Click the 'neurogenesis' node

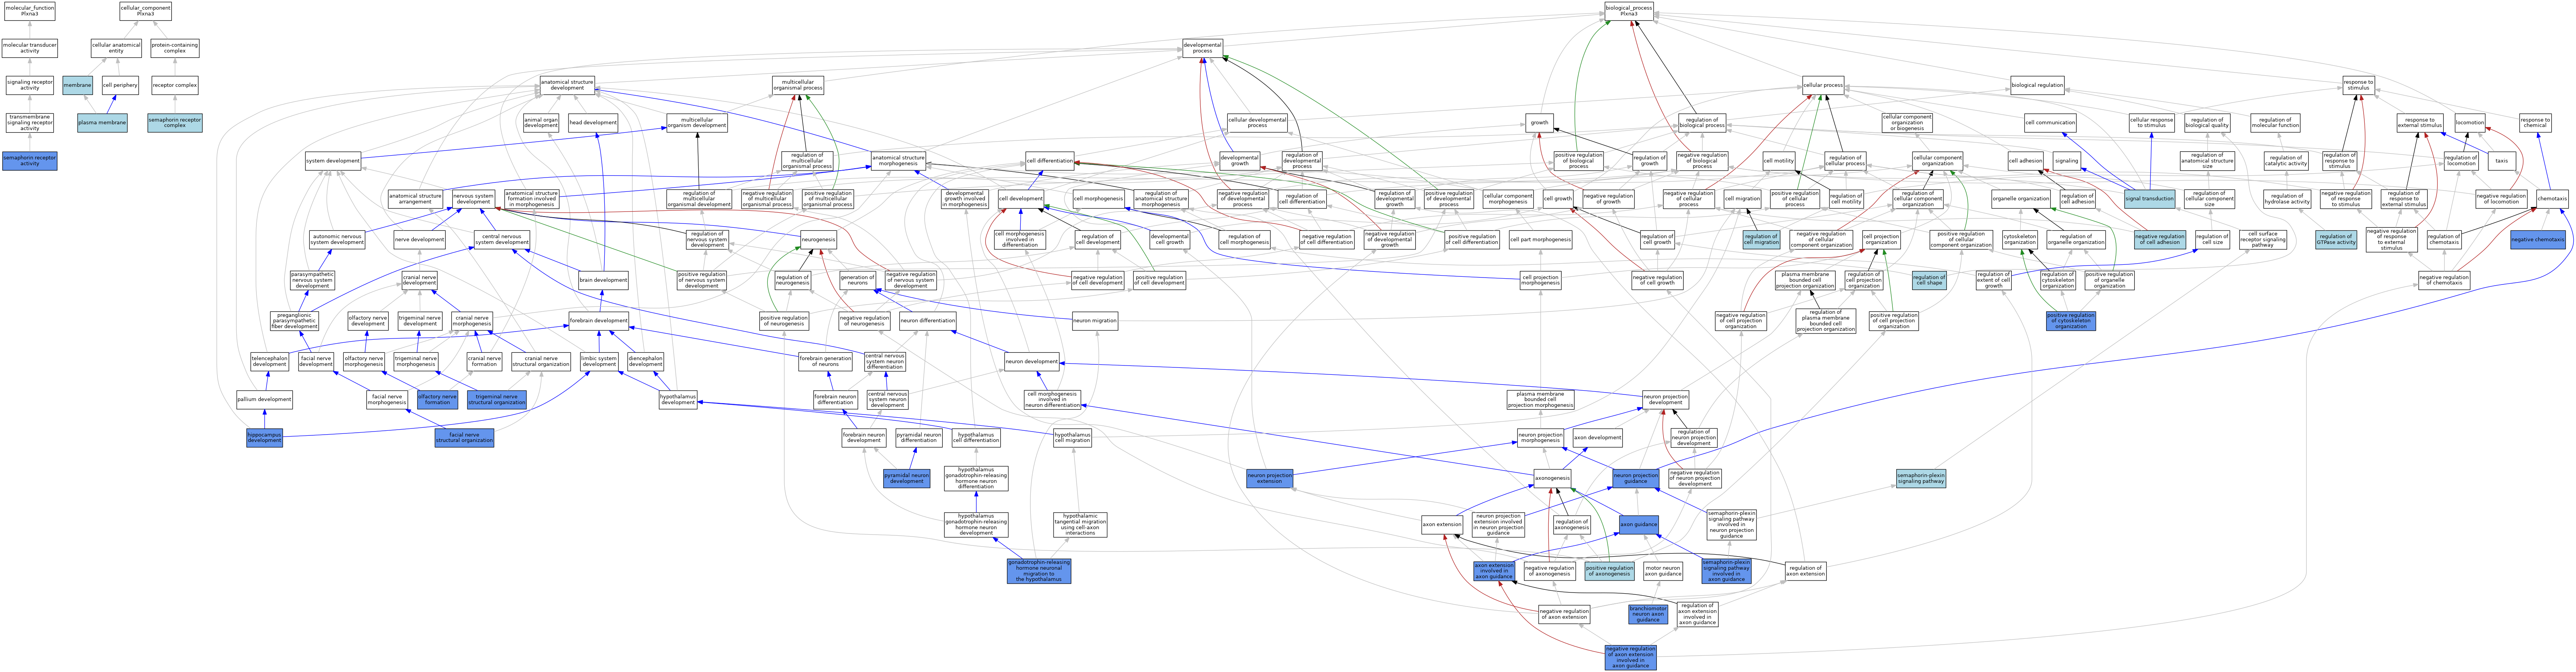coord(818,240)
